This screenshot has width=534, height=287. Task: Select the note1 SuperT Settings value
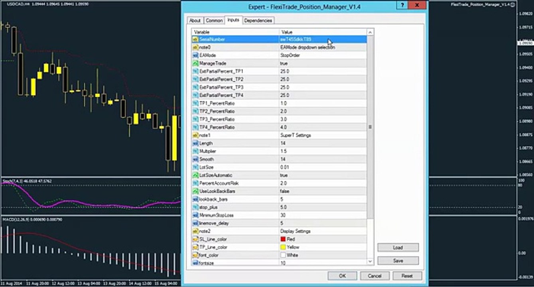[296, 135]
